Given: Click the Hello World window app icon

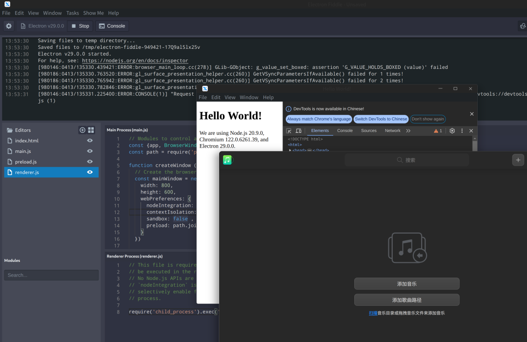Looking at the screenshot, I should [205, 88].
